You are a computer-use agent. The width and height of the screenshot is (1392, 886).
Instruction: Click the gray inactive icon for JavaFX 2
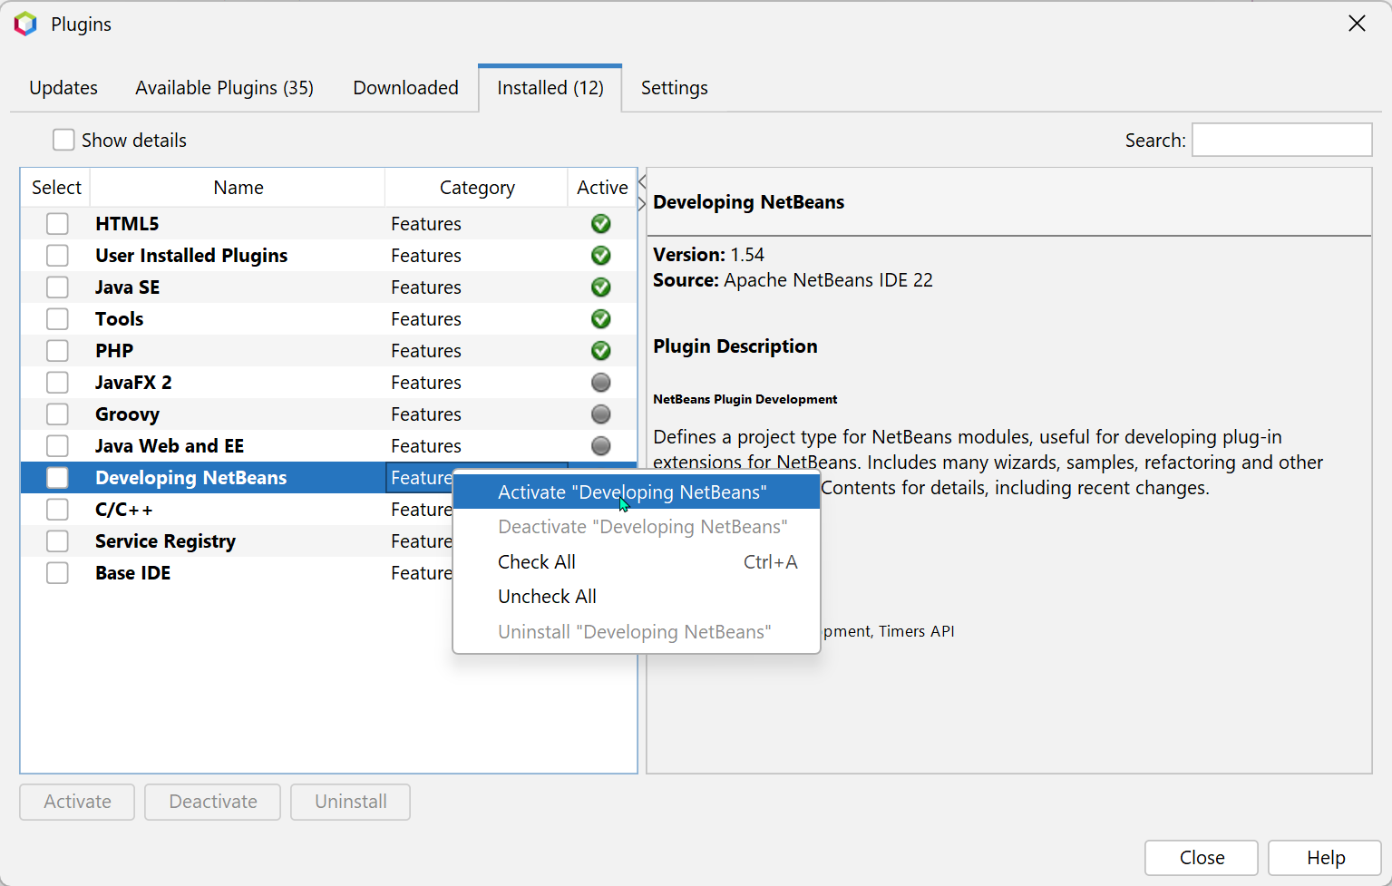[x=600, y=383]
